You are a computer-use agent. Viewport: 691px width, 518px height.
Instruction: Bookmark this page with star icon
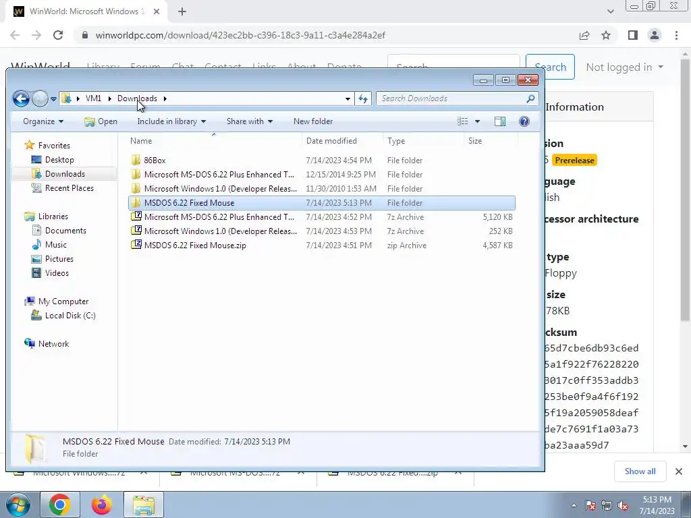click(x=606, y=35)
